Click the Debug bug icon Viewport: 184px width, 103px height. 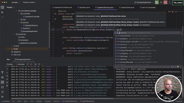click(161, 2)
